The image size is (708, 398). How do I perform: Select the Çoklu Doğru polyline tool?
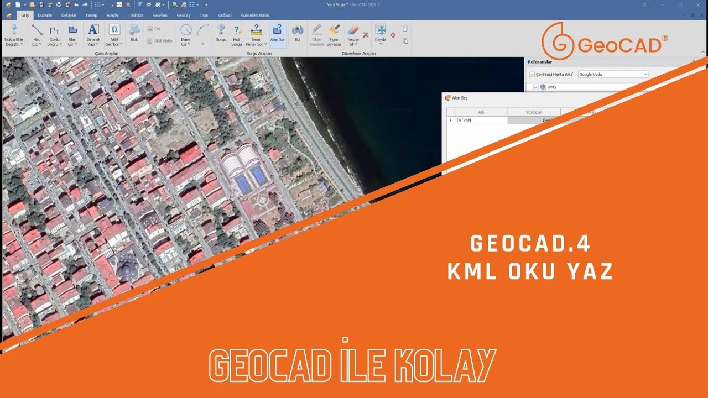point(54,34)
